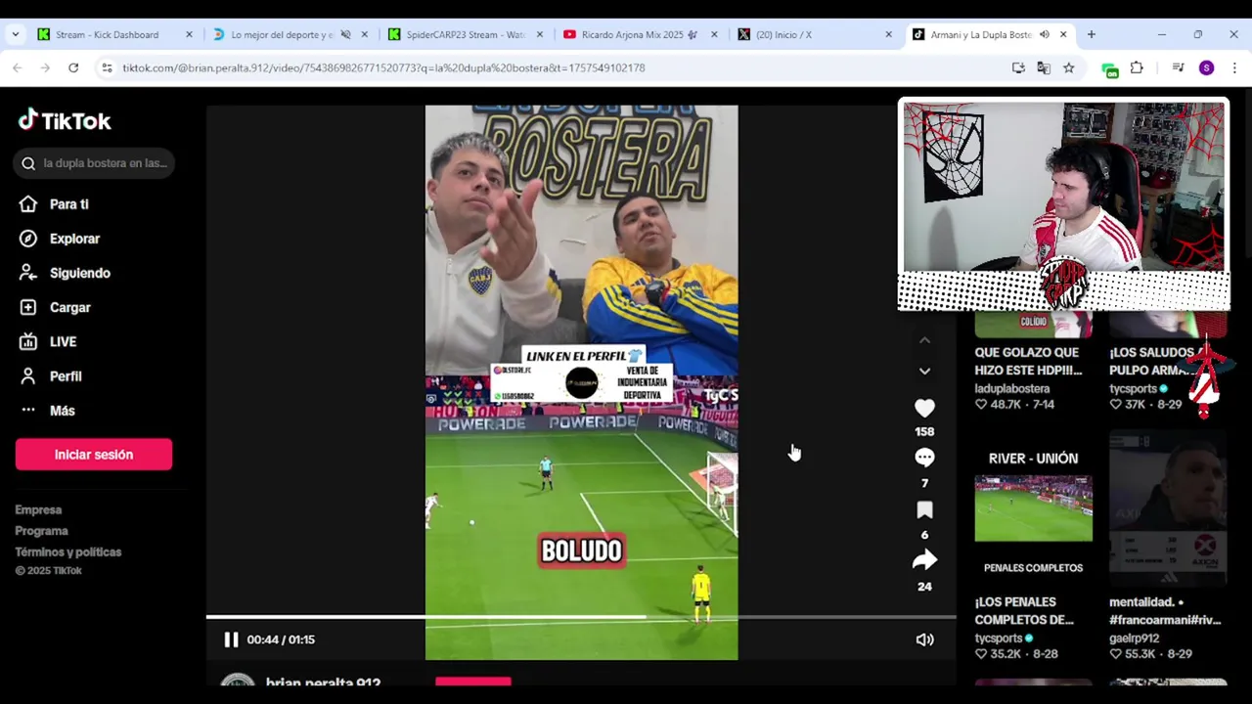Save video with bookmark icon
The height and width of the screenshot is (704, 1252).
coord(924,509)
